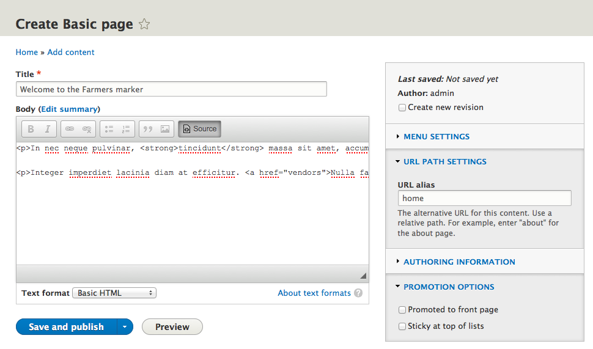593x349 pixels.
Task: Enable Promoted to front page
Action: point(402,310)
